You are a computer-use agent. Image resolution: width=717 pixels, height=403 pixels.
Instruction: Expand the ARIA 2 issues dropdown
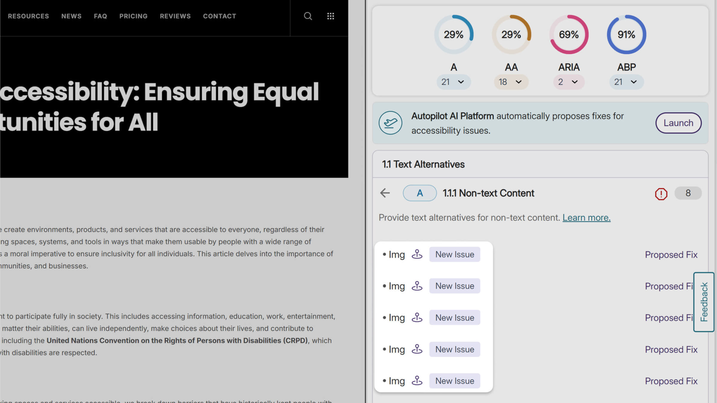point(568,82)
